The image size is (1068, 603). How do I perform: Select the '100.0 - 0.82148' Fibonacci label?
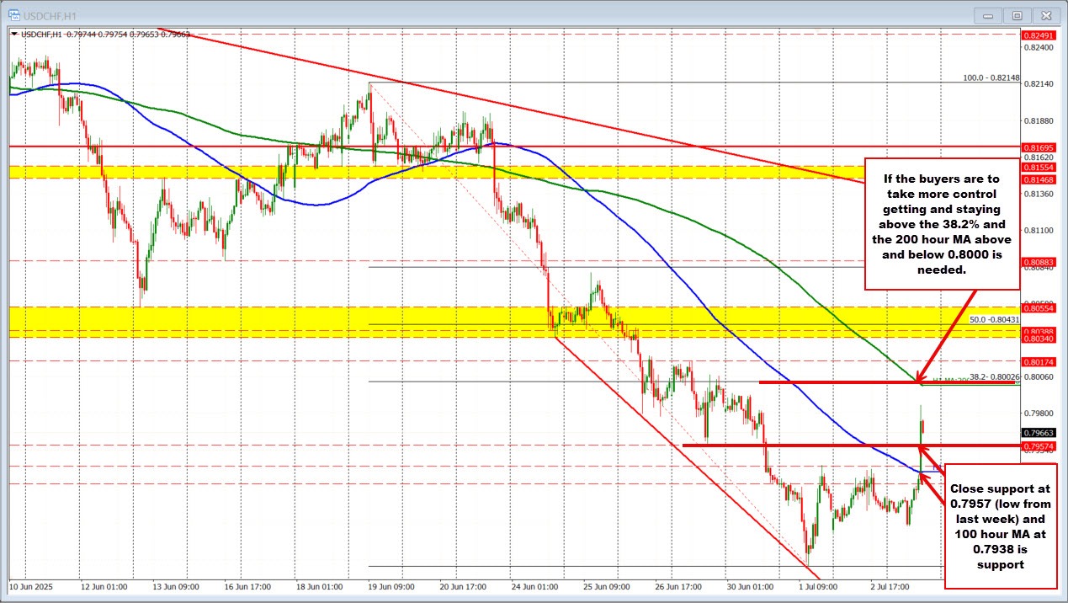point(993,78)
